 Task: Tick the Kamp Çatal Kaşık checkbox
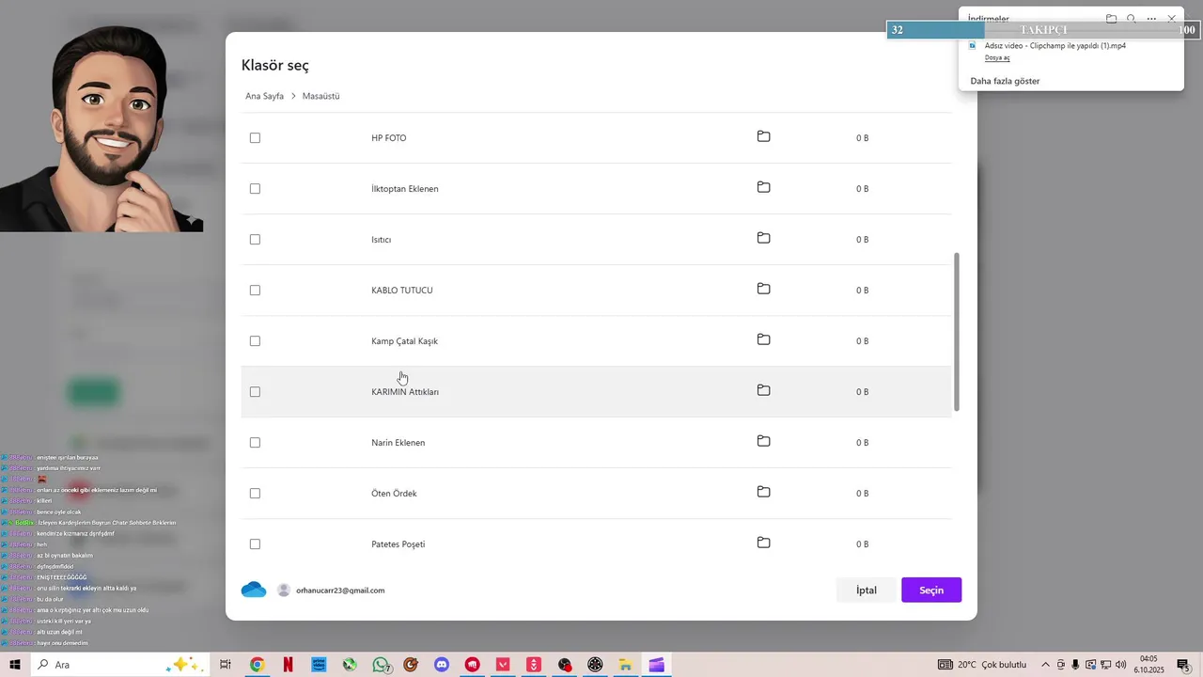(255, 340)
